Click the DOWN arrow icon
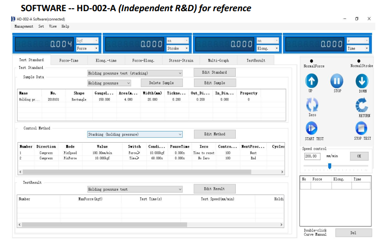The width and height of the screenshot is (385, 244). [362, 81]
